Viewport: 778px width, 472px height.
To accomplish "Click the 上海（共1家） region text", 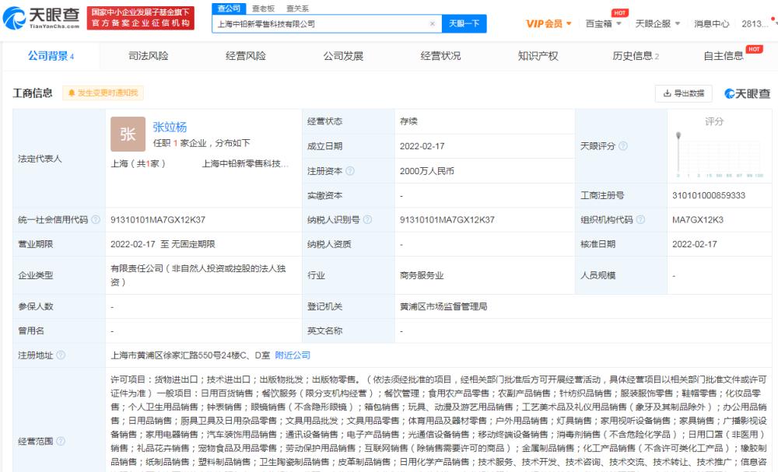I will coord(138,163).
